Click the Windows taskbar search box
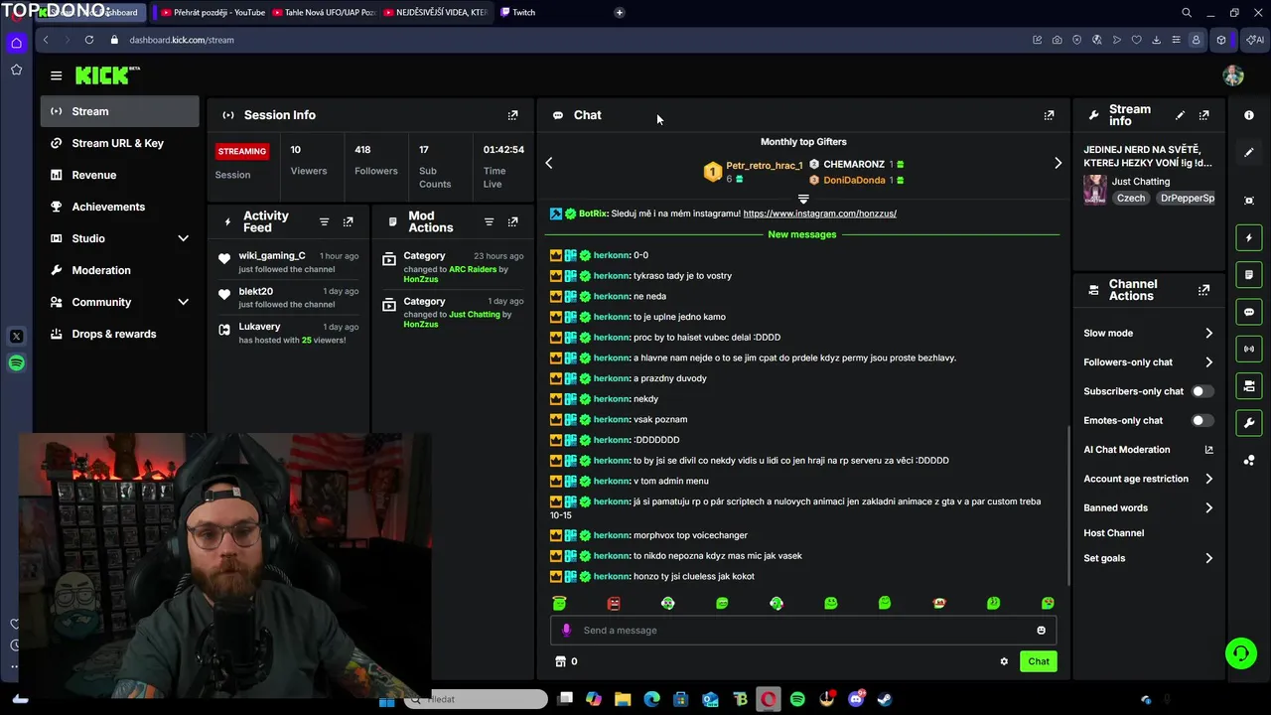The image size is (1271, 715). pyautogui.click(x=476, y=699)
